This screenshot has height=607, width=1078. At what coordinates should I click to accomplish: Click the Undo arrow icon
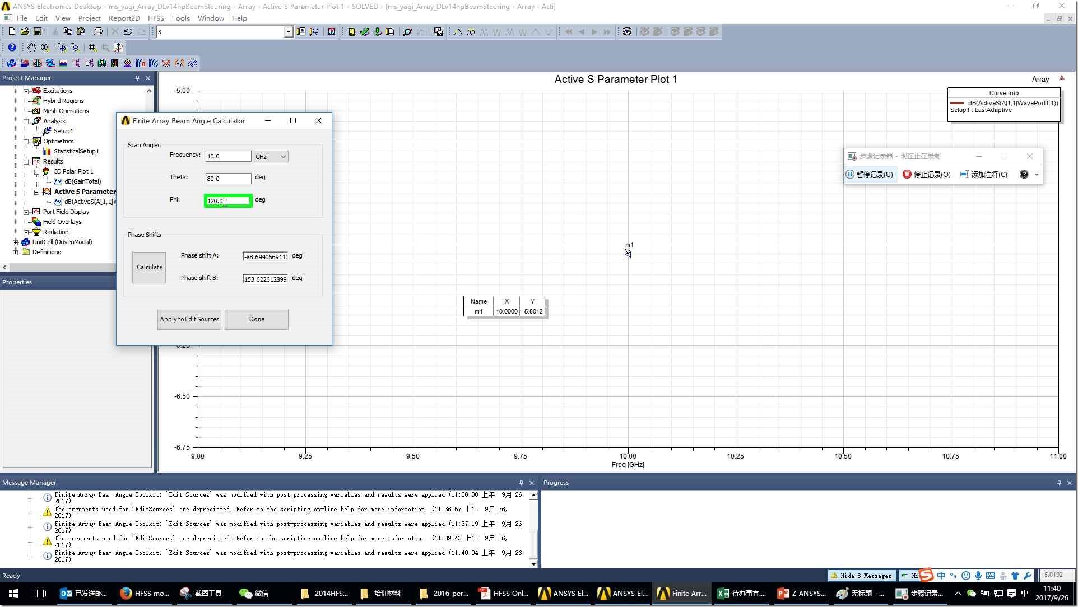[128, 32]
